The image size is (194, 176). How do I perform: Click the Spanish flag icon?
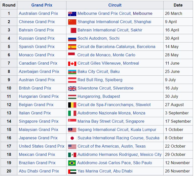click(72, 47)
